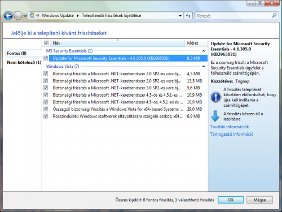
Task: Open the breadcrumb arrow after Windows Update
Action: click(x=78, y=16)
